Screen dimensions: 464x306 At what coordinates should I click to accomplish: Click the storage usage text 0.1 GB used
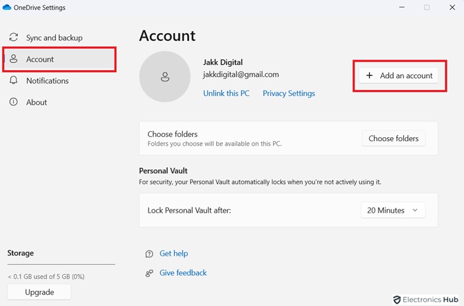tap(46, 276)
